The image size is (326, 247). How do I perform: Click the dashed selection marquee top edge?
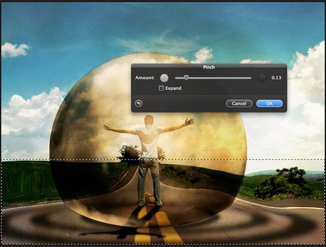coord(163,160)
